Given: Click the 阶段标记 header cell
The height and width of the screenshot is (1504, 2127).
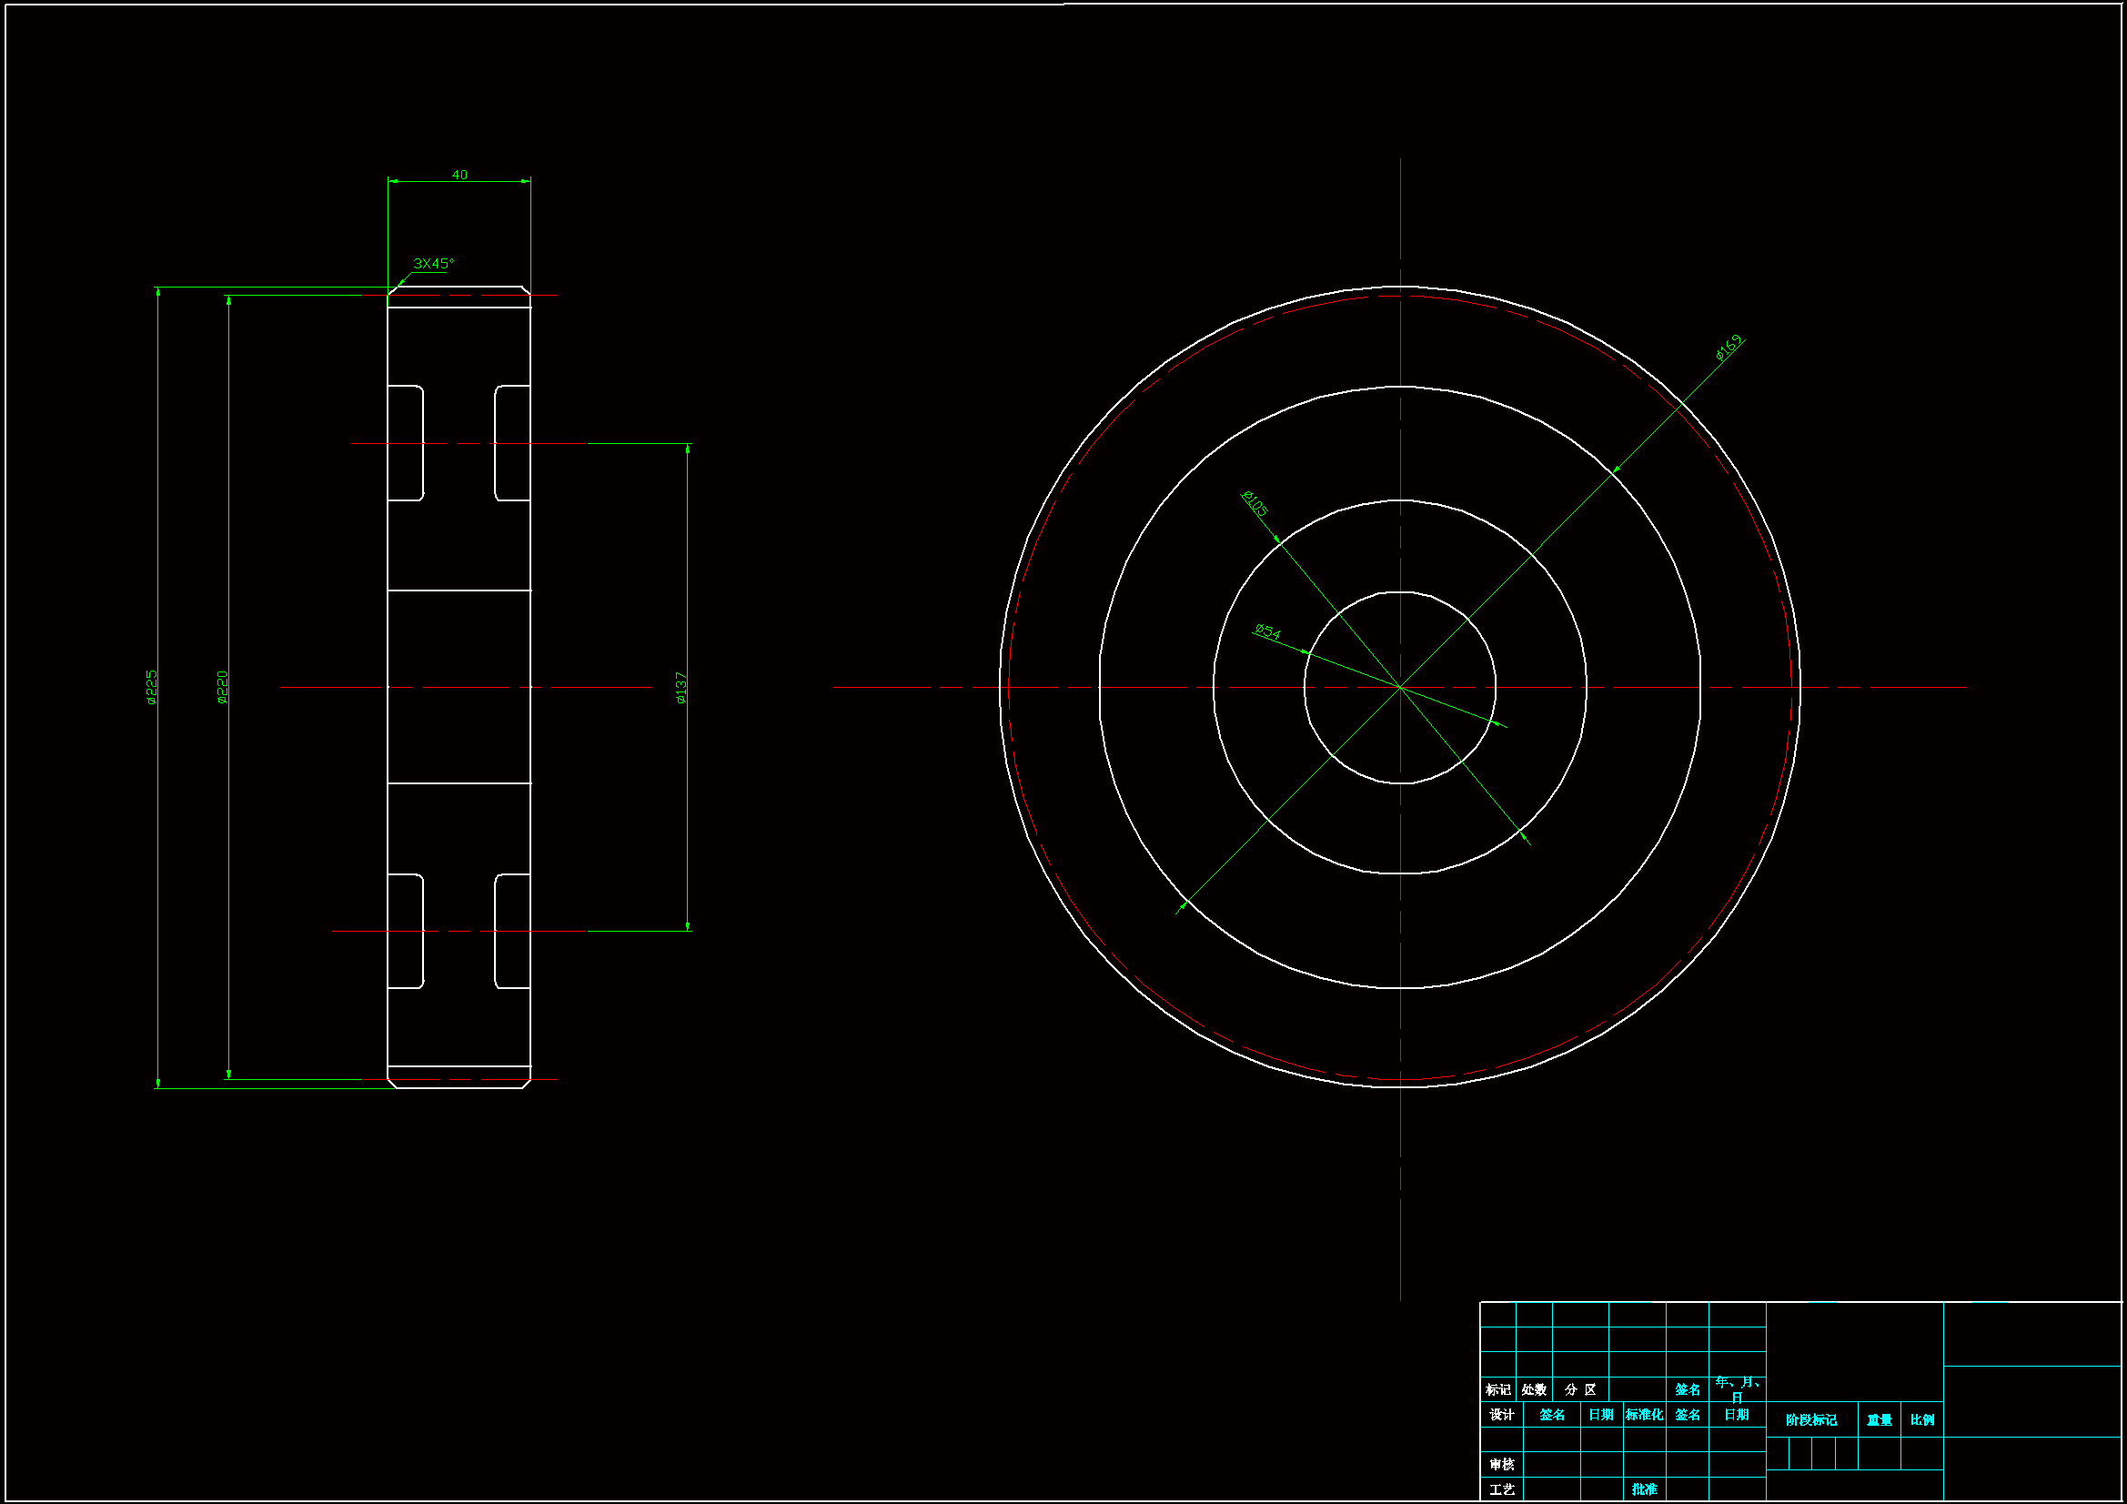Looking at the screenshot, I should click(1811, 1419).
